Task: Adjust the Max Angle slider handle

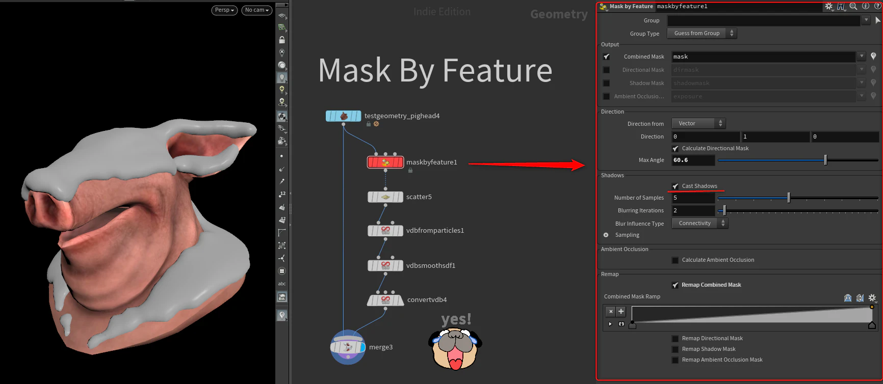Action: tap(825, 160)
